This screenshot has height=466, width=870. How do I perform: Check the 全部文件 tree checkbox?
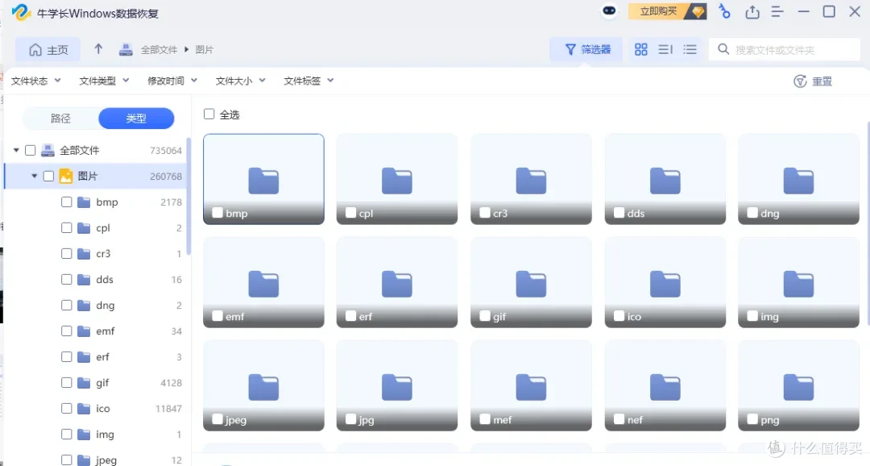coord(31,150)
